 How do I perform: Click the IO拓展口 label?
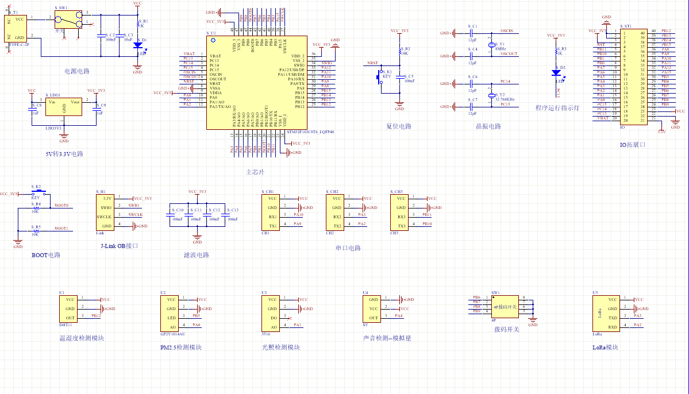tap(632, 145)
